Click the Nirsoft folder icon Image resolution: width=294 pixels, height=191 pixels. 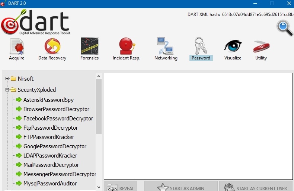point(13,78)
